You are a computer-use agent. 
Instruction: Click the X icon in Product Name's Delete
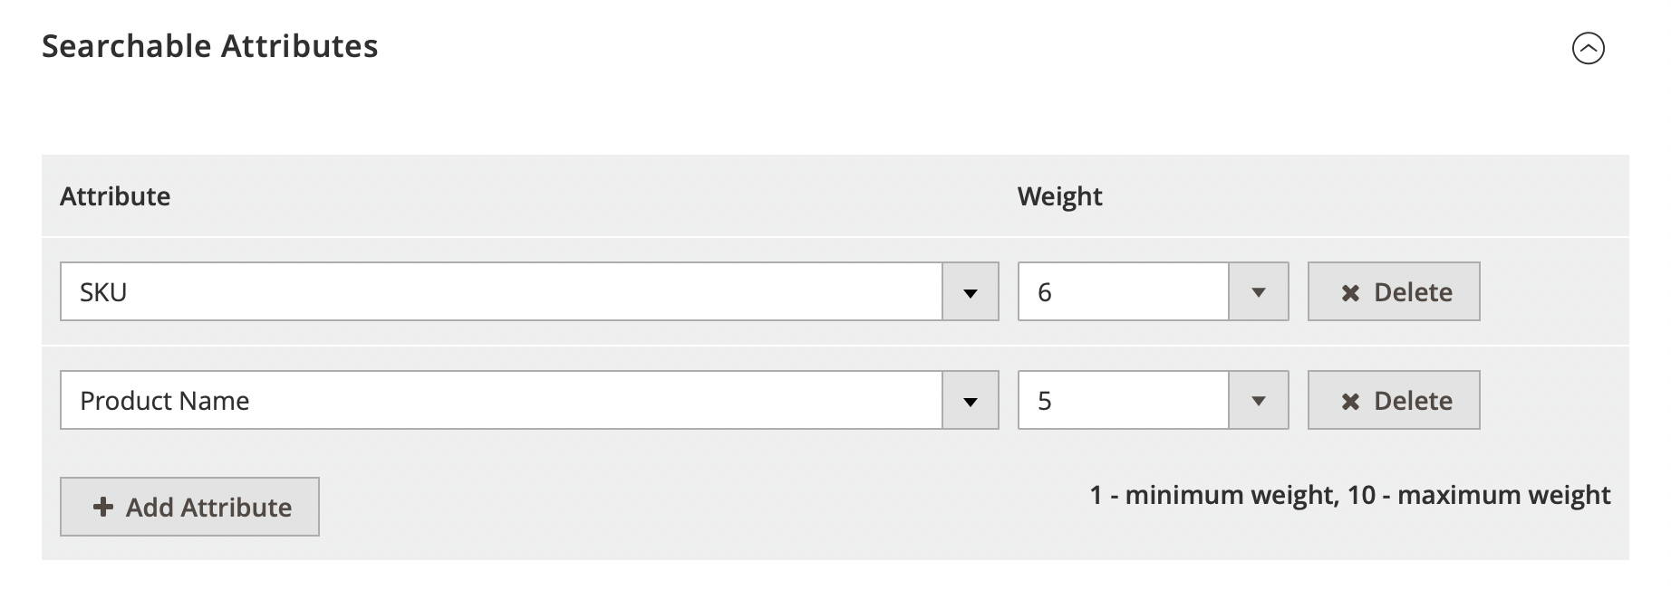click(x=1350, y=402)
